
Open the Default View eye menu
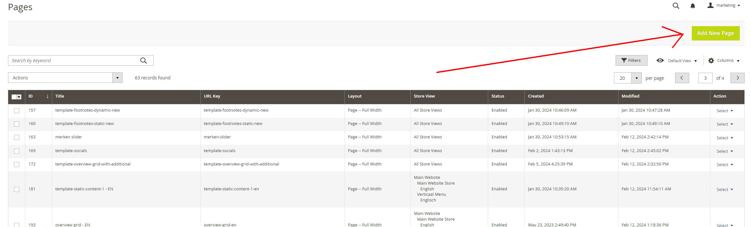pos(676,61)
